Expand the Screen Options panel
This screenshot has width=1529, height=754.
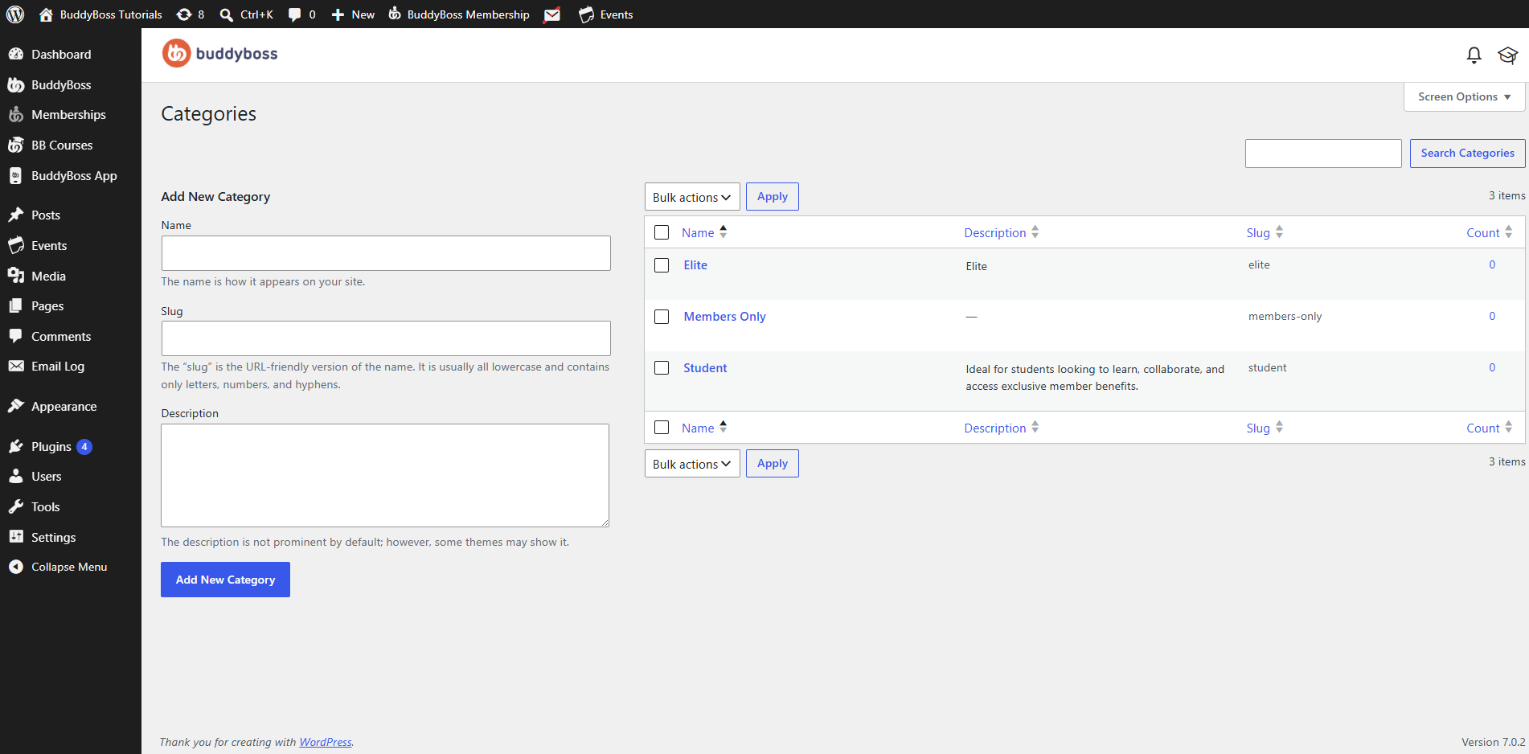[x=1464, y=96]
